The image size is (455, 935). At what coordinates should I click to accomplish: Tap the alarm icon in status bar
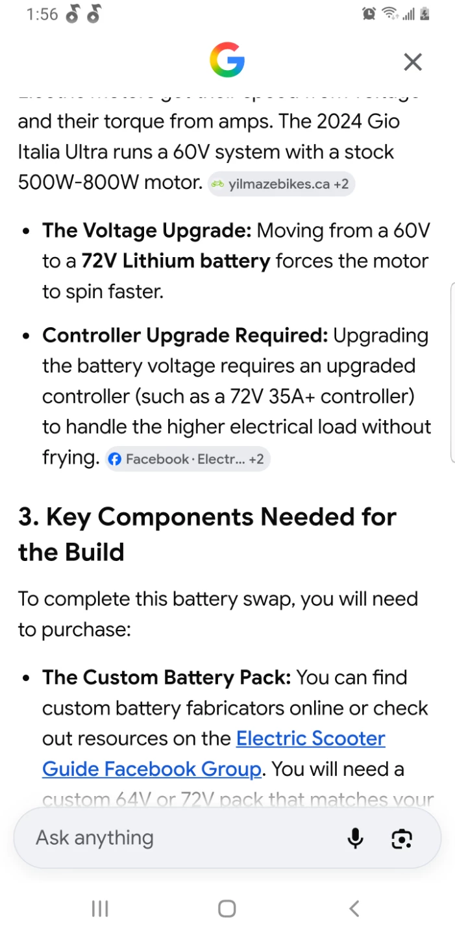point(369,14)
